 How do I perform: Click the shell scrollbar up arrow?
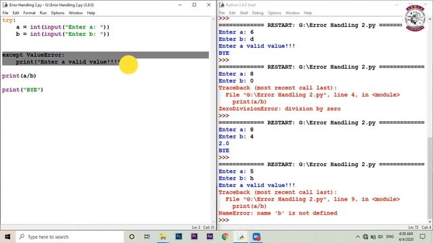pos(430,20)
